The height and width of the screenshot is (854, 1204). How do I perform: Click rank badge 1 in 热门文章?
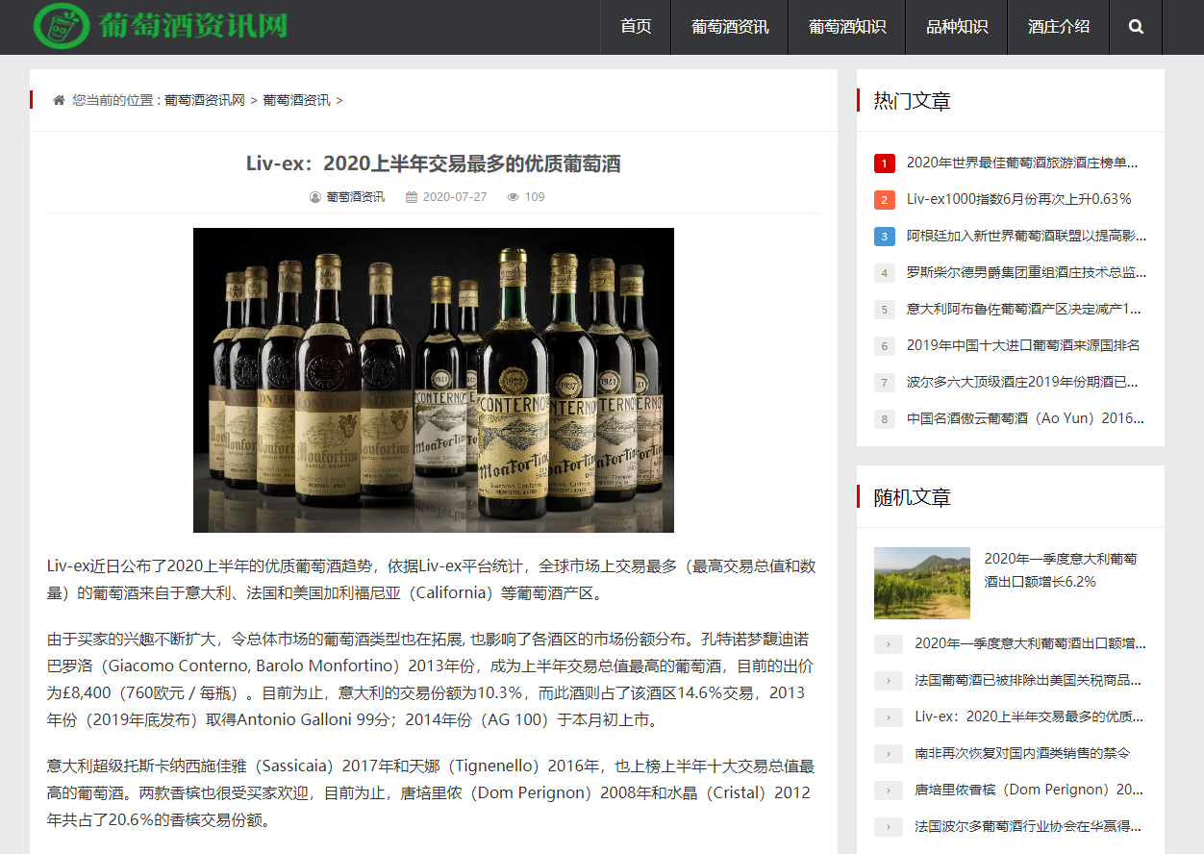point(885,163)
